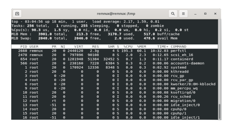Click the 3901.0 total memory value
The width and height of the screenshot is (236, 132).
click(x=45, y=34)
